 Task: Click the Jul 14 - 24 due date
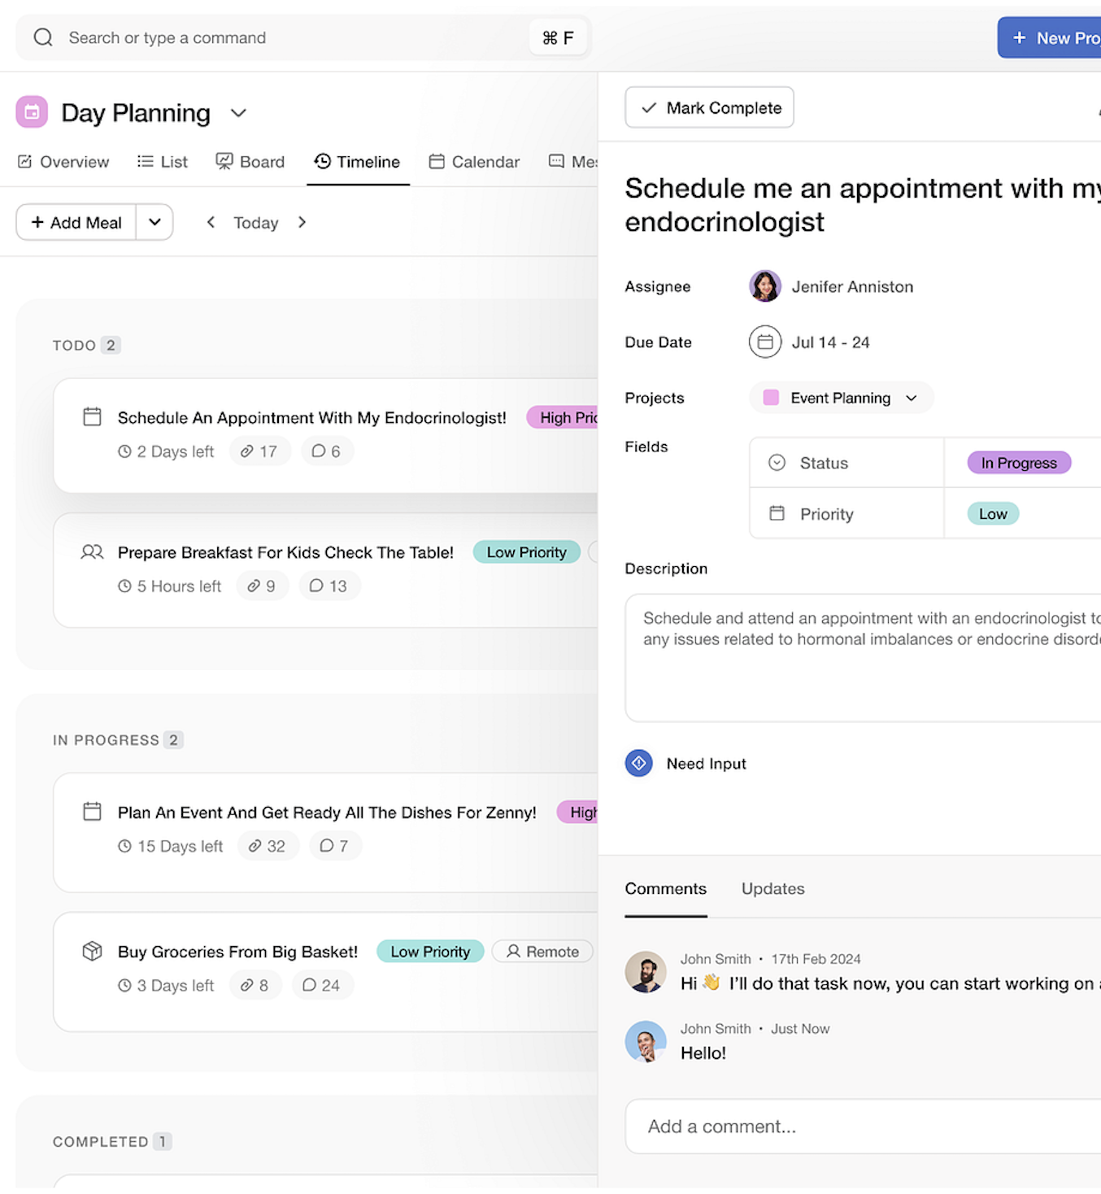coord(830,342)
